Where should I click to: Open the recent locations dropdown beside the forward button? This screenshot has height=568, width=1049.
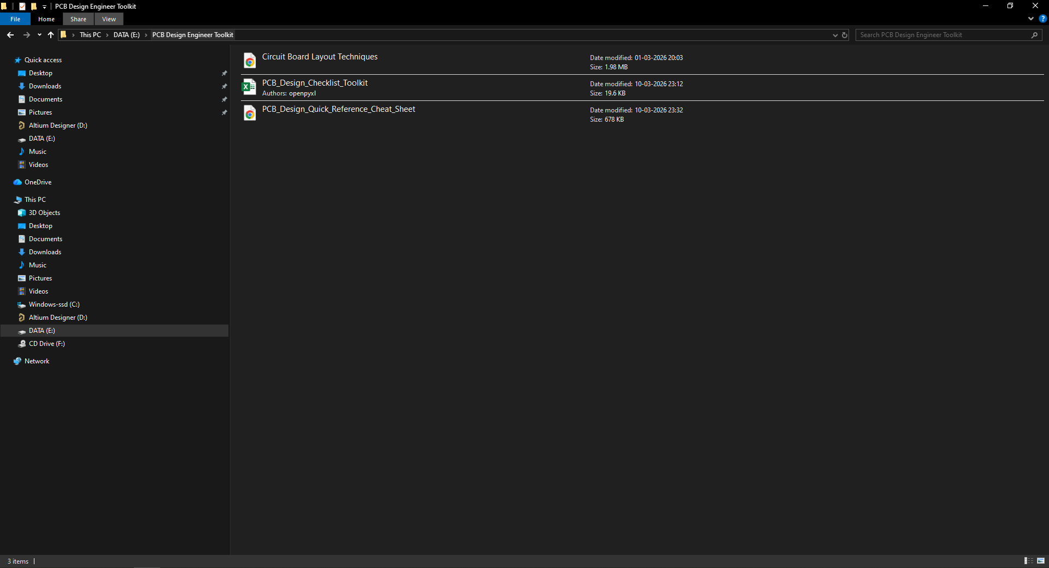coord(39,34)
